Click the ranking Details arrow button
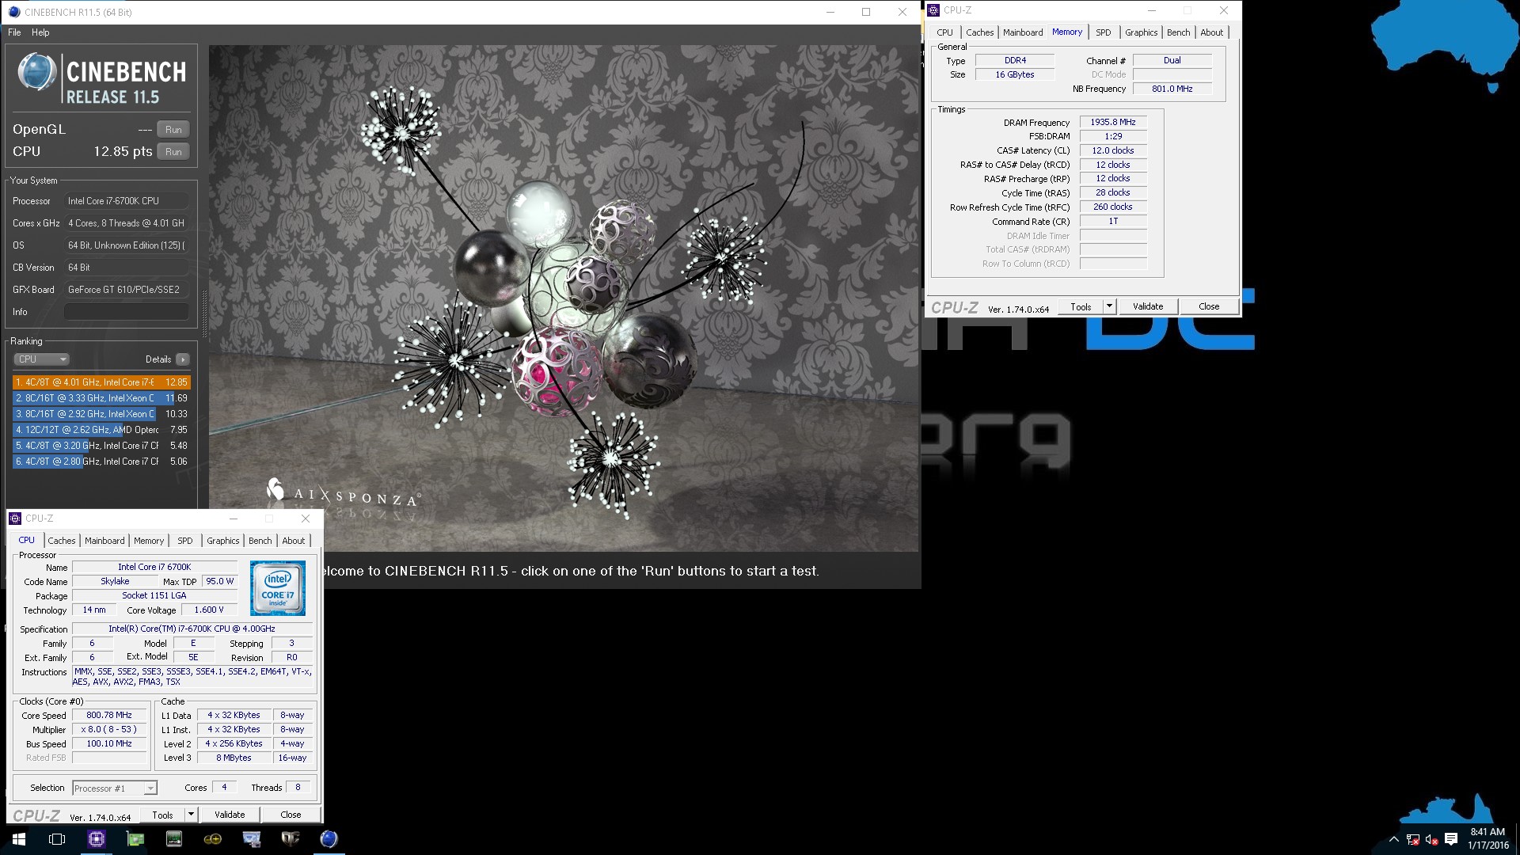The width and height of the screenshot is (1520, 855). pyautogui.click(x=183, y=359)
